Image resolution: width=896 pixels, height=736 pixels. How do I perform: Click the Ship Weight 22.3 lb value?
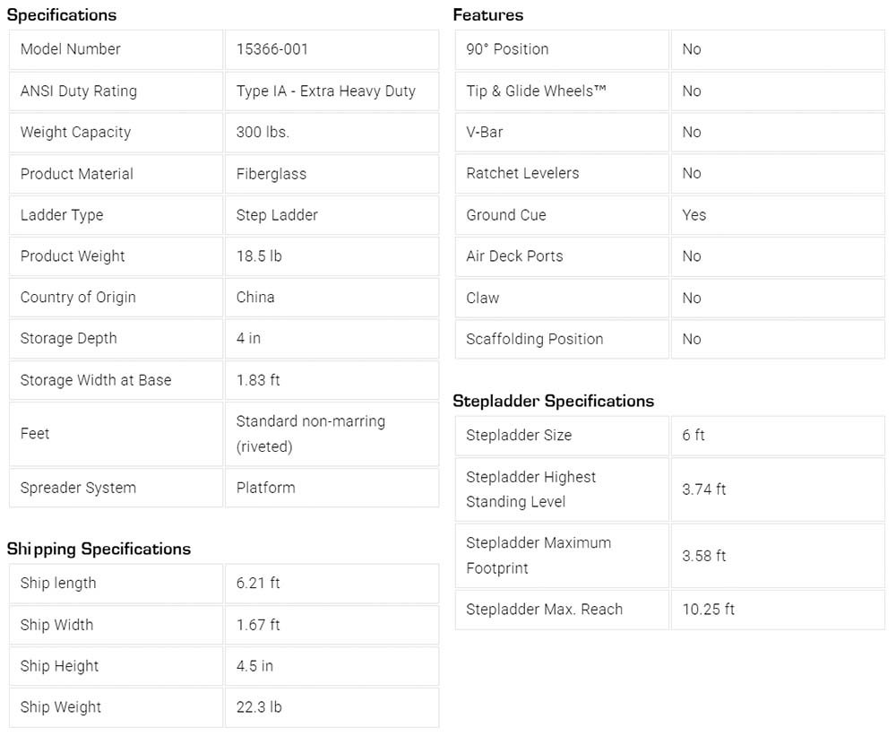point(259,706)
